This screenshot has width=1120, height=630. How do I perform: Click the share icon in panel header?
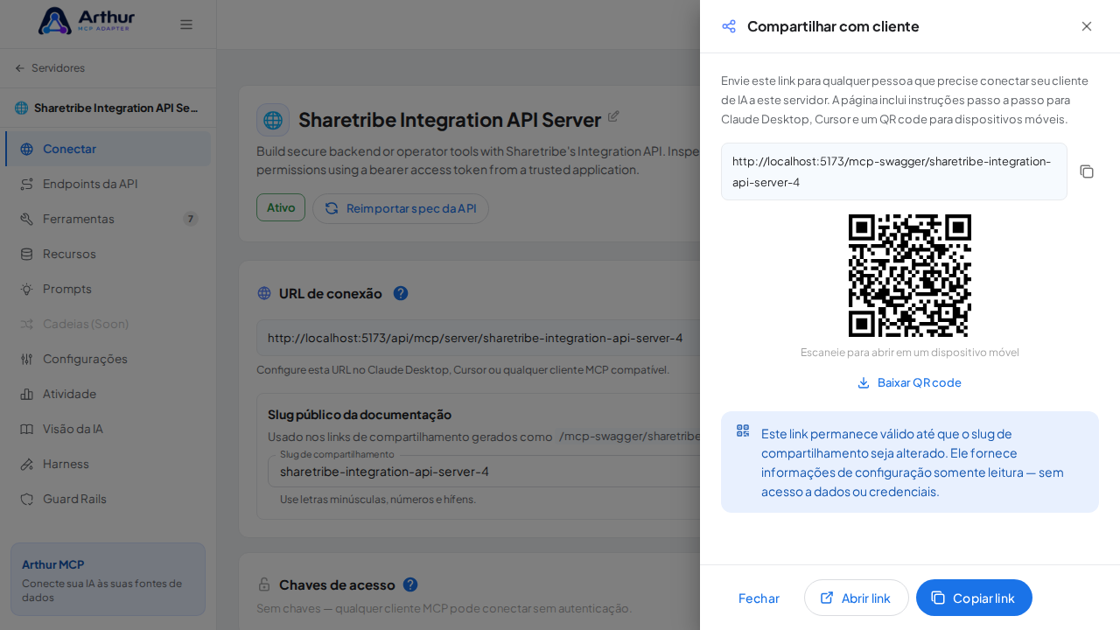(729, 26)
